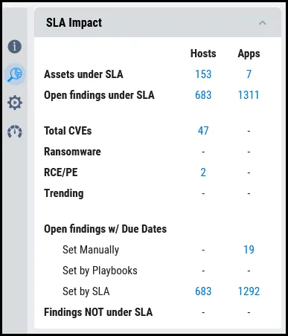Click the RCE/PE row label
The image size is (288, 336).
[61, 172]
